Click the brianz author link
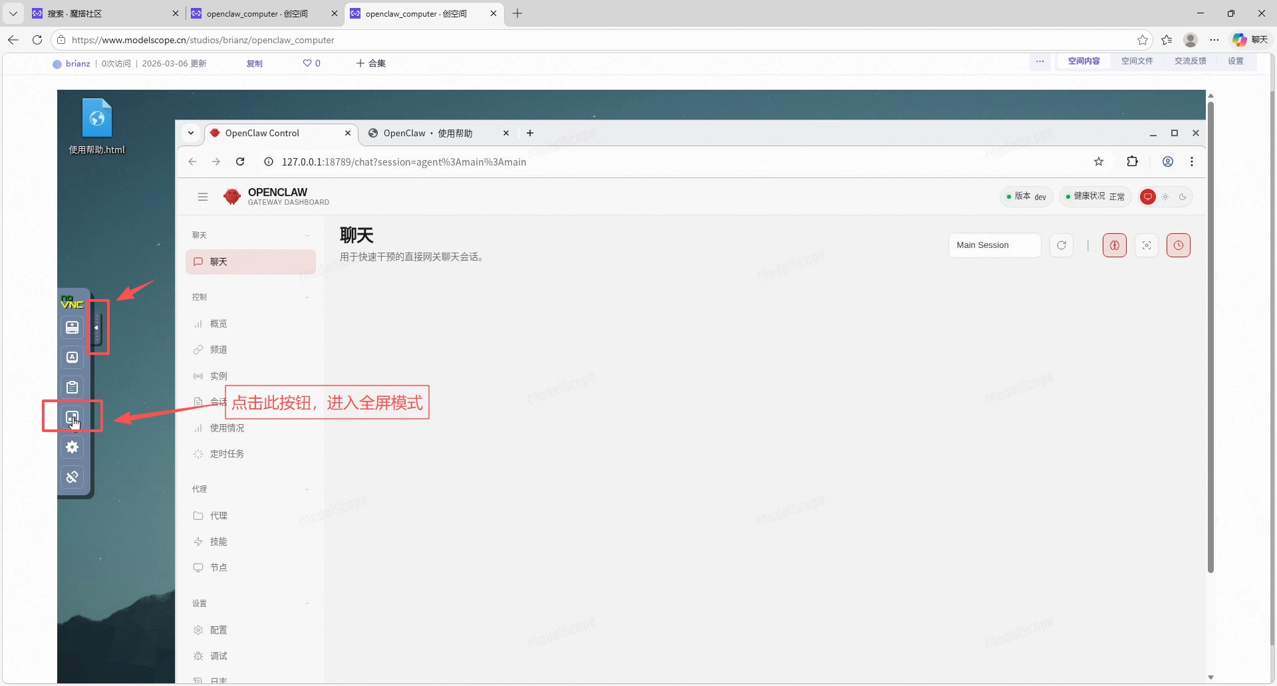 78,64
